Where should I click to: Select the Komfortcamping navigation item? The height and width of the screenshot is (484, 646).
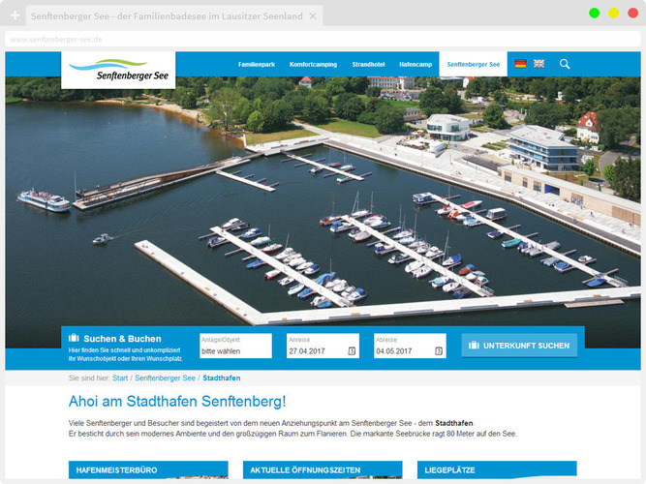point(313,64)
